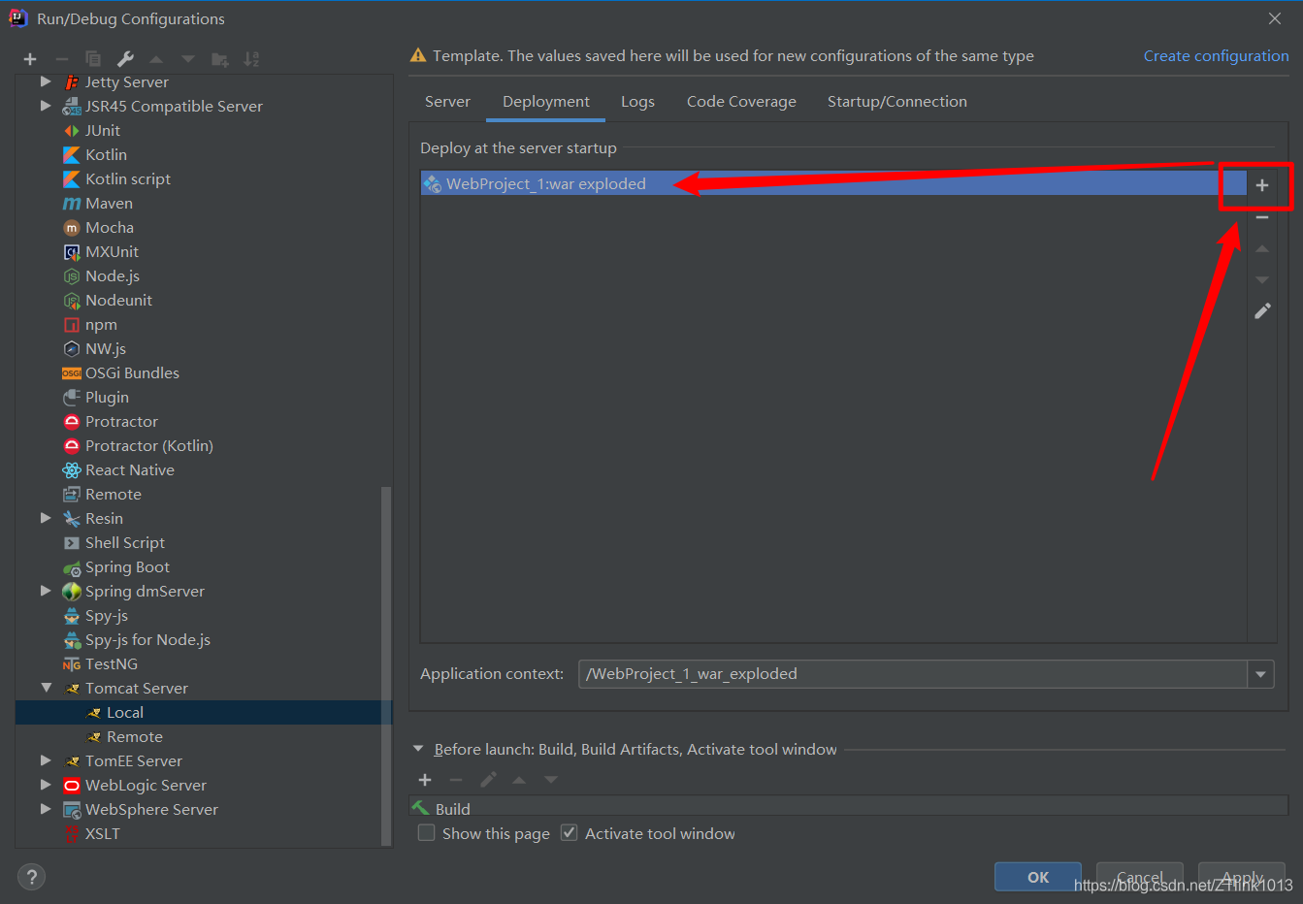Move the deployment artifact down
Screen dimensions: 1303x904
click(1262, 280)
